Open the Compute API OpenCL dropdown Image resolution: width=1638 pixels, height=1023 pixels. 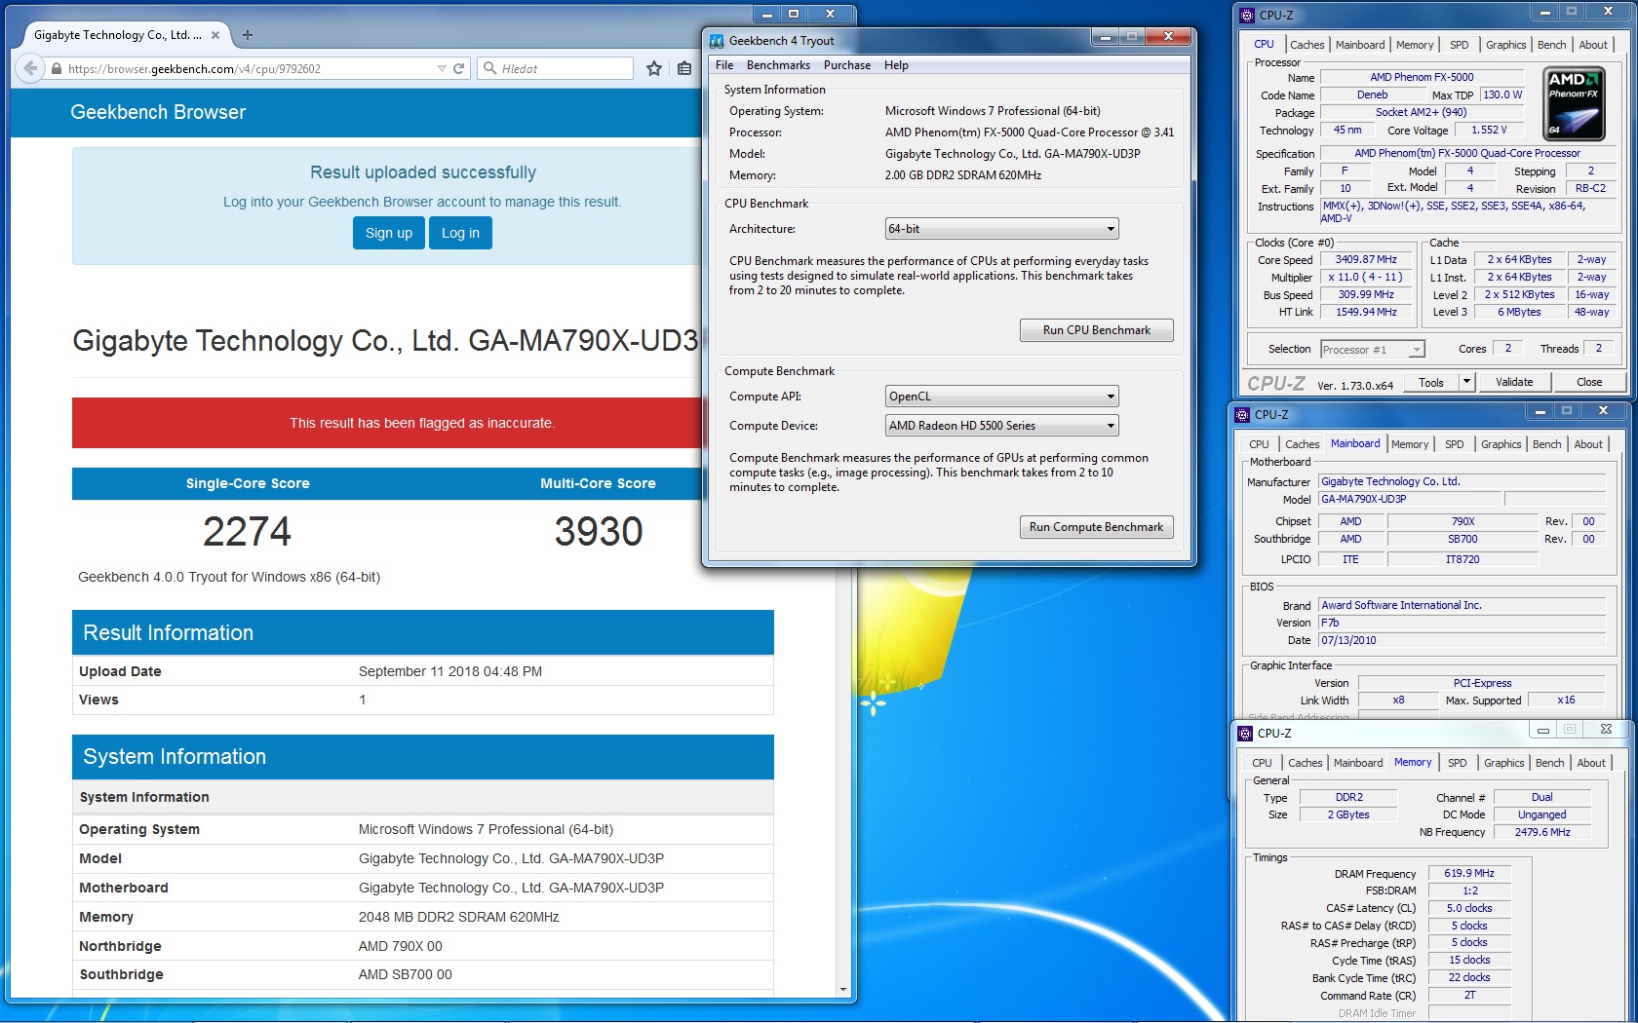(x=1001, y=397)
